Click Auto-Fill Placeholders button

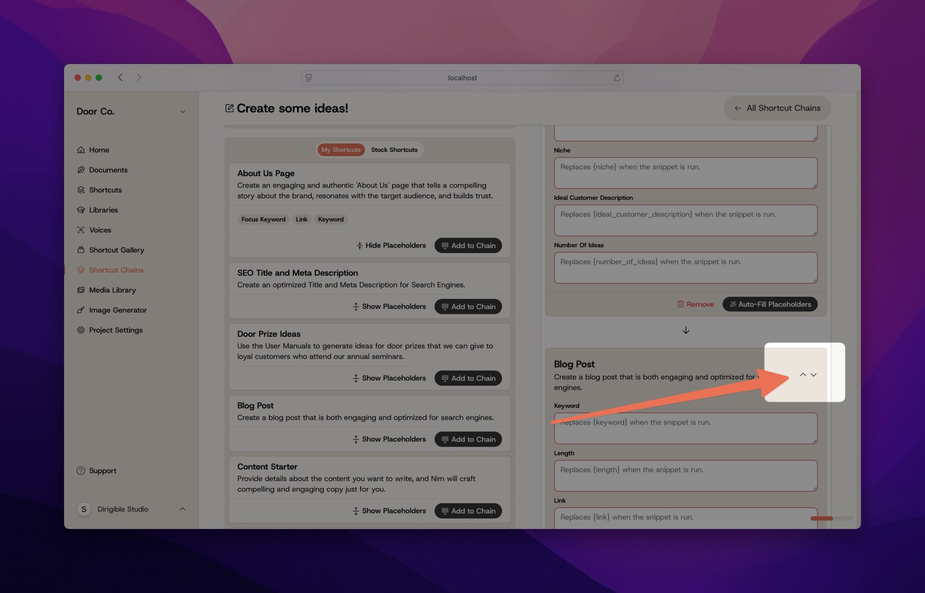[770, 305]
